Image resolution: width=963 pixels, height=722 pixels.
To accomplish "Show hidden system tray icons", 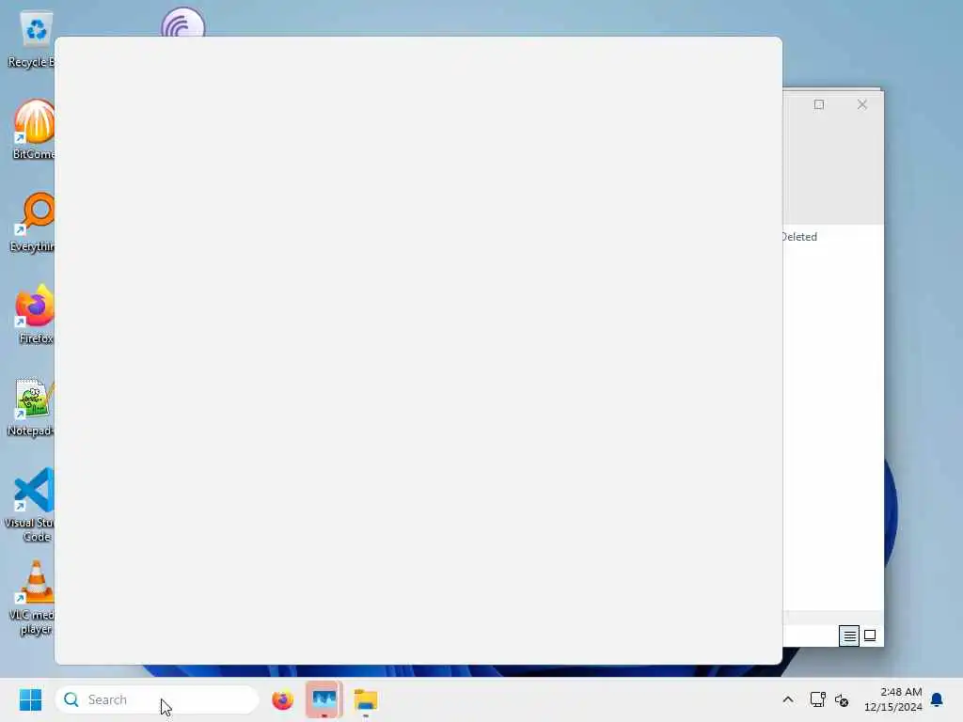I will pos(788,699).
